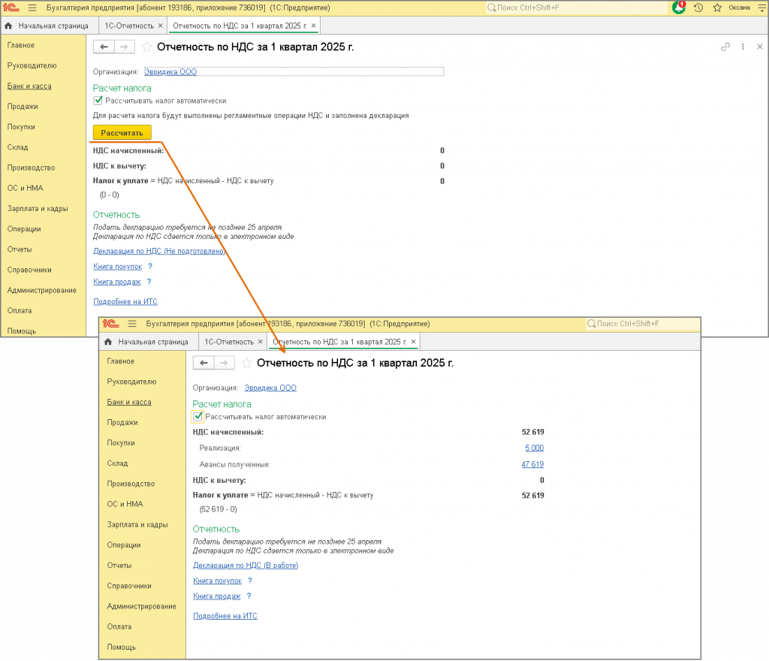Close the Отчетность по НДС tab in the bottom window
This screenshot has width=769, height=661.
pos(414,342)
